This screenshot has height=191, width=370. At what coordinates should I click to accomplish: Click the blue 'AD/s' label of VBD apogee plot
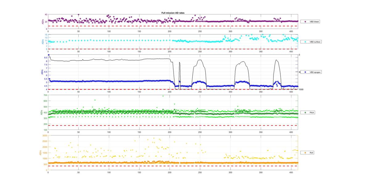pyautogui.click(x=42, y=72)
